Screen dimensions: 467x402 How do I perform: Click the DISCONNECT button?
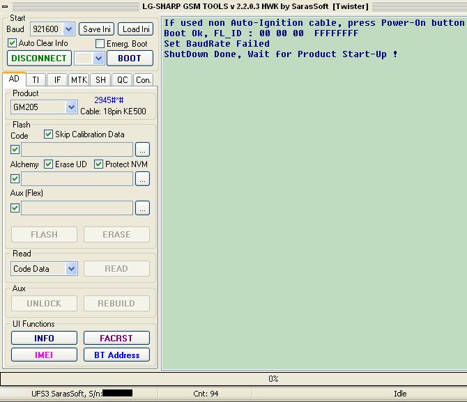click(x=39, y=58)
